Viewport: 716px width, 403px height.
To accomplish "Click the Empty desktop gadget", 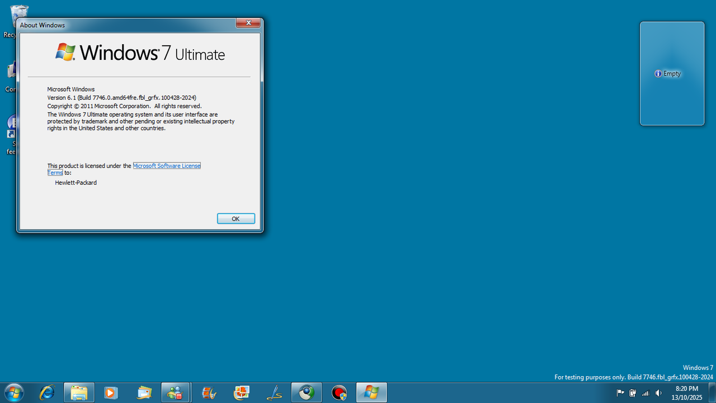I will 672,73.
